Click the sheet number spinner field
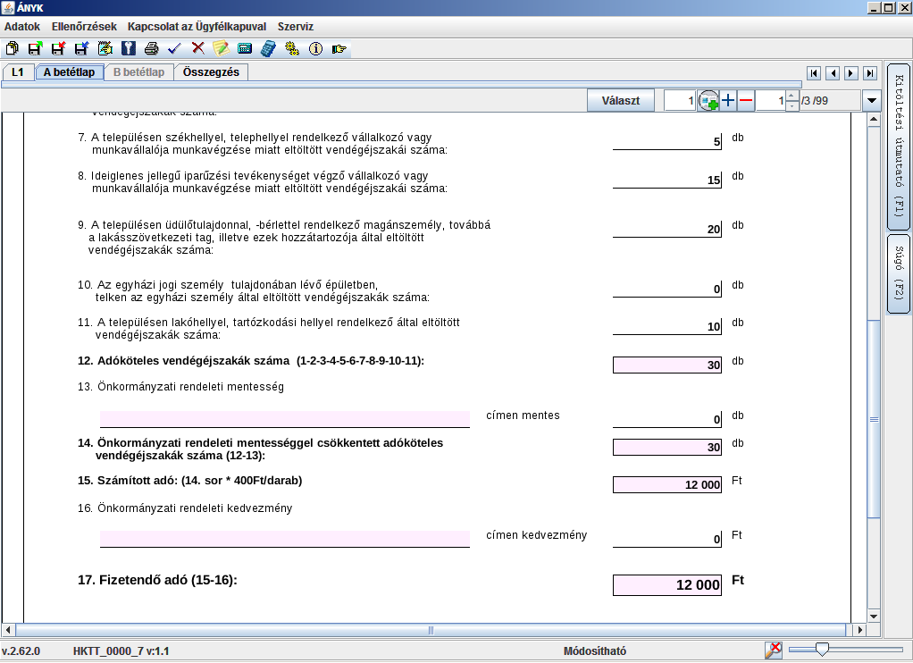Image resolution: width=913 pixels, height=663 pixels. pyautogui.click(x=771, y=100)
